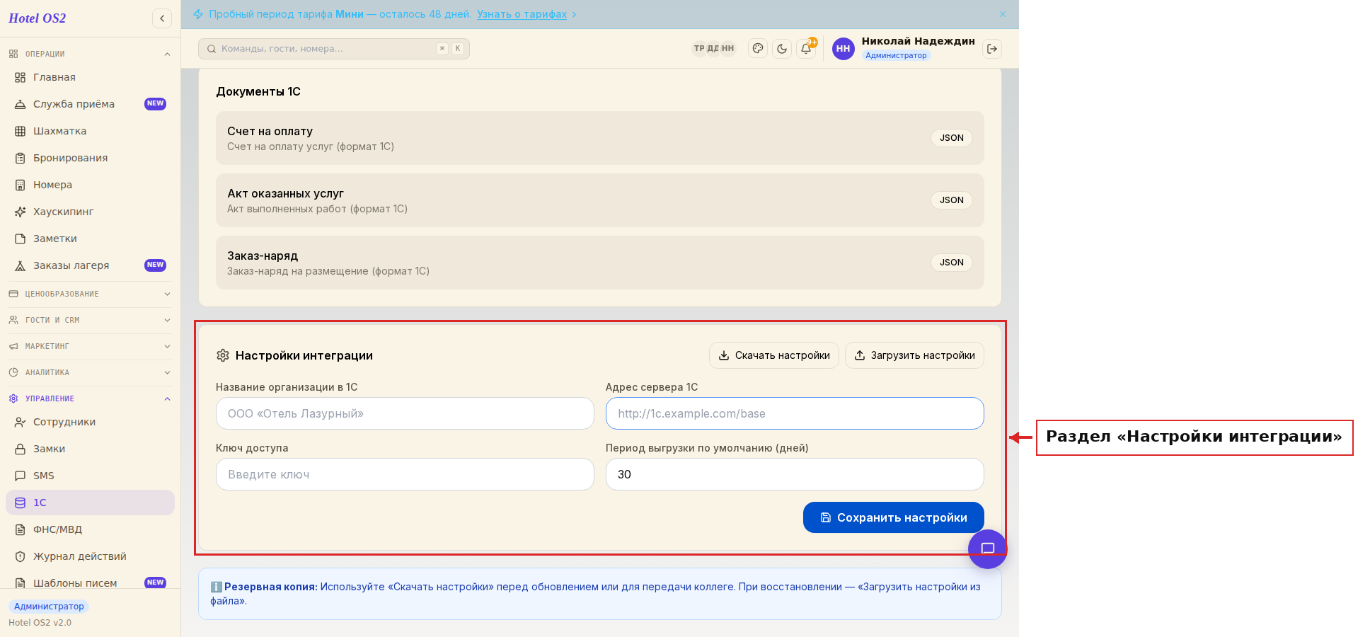This screenshot has height=637, width=1370.
Task: Open notifications bell icon
Action: click(x=806, y=48)
